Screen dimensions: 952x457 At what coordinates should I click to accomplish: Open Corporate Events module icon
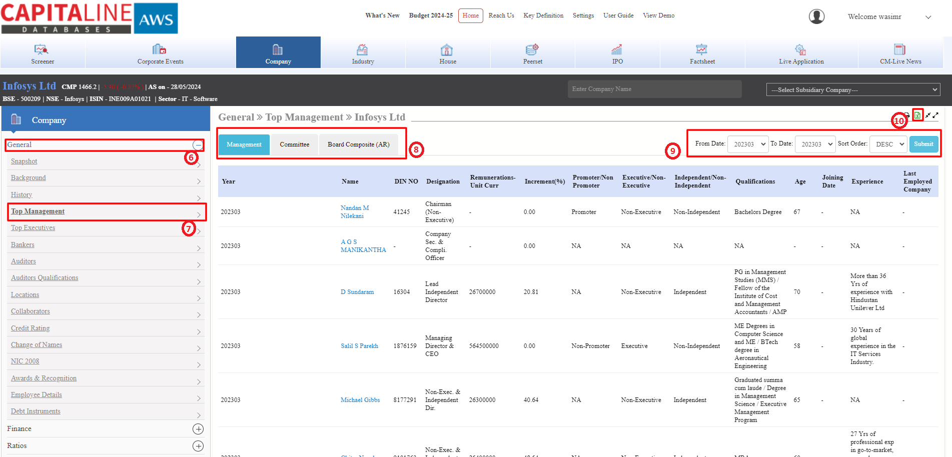click(159, 49)
